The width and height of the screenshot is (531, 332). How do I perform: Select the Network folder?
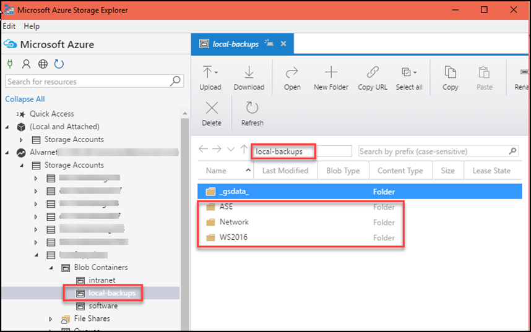(234, 222)
